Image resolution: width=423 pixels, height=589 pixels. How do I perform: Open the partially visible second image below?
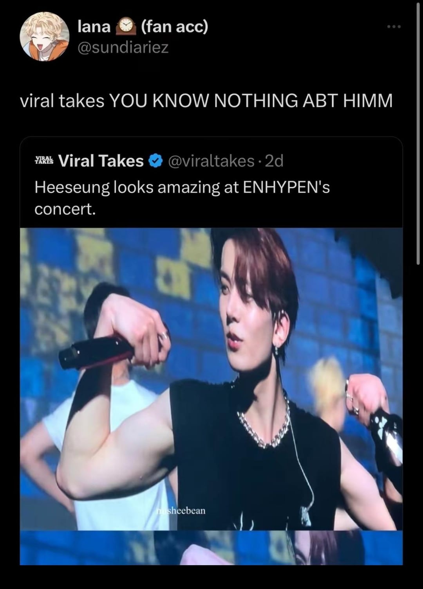[211, 548]
